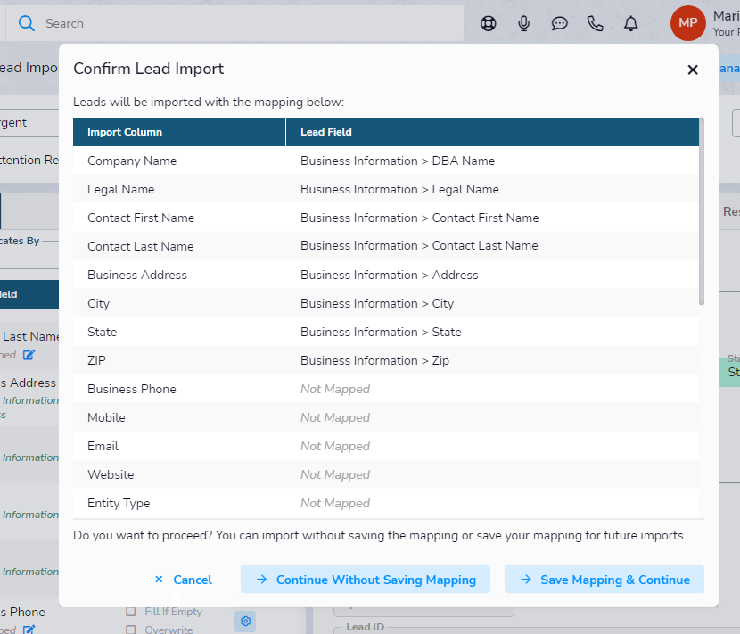The image size is (740, 634).
Task: Click the search magnifier icon
Action: pyautogui.click(x=27, y=23)
